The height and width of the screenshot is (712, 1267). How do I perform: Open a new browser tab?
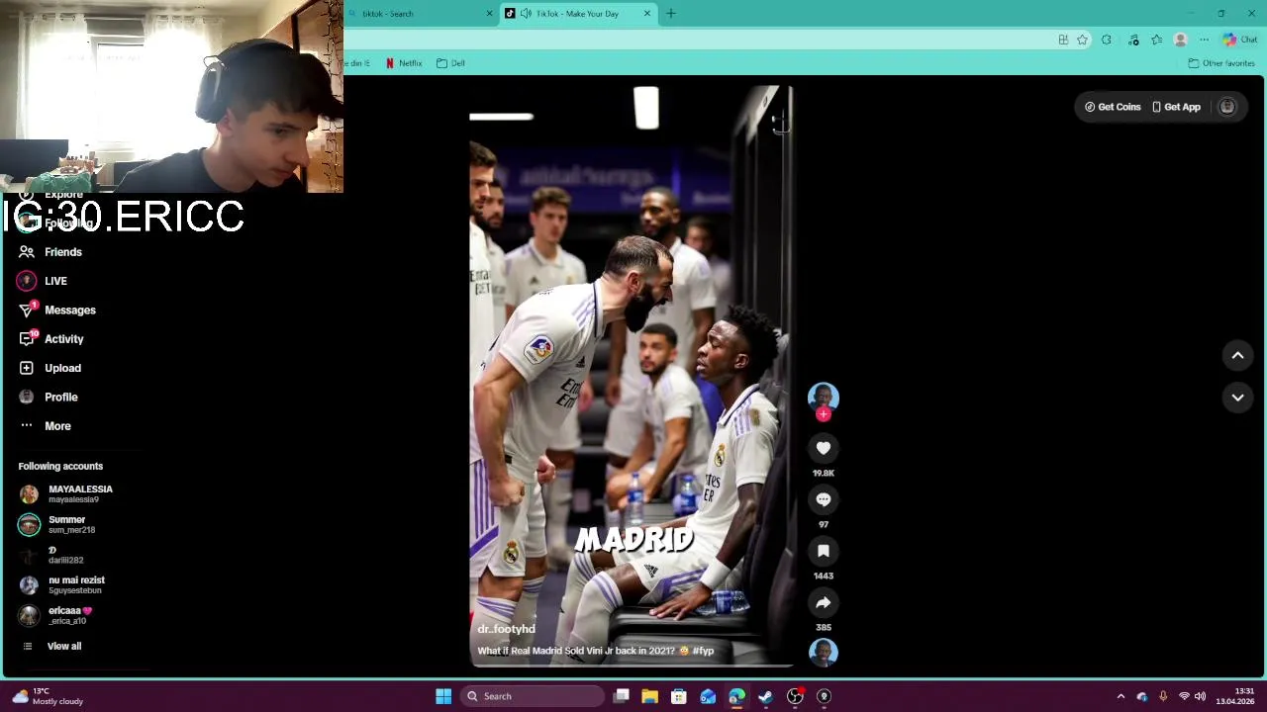[671, 14]
